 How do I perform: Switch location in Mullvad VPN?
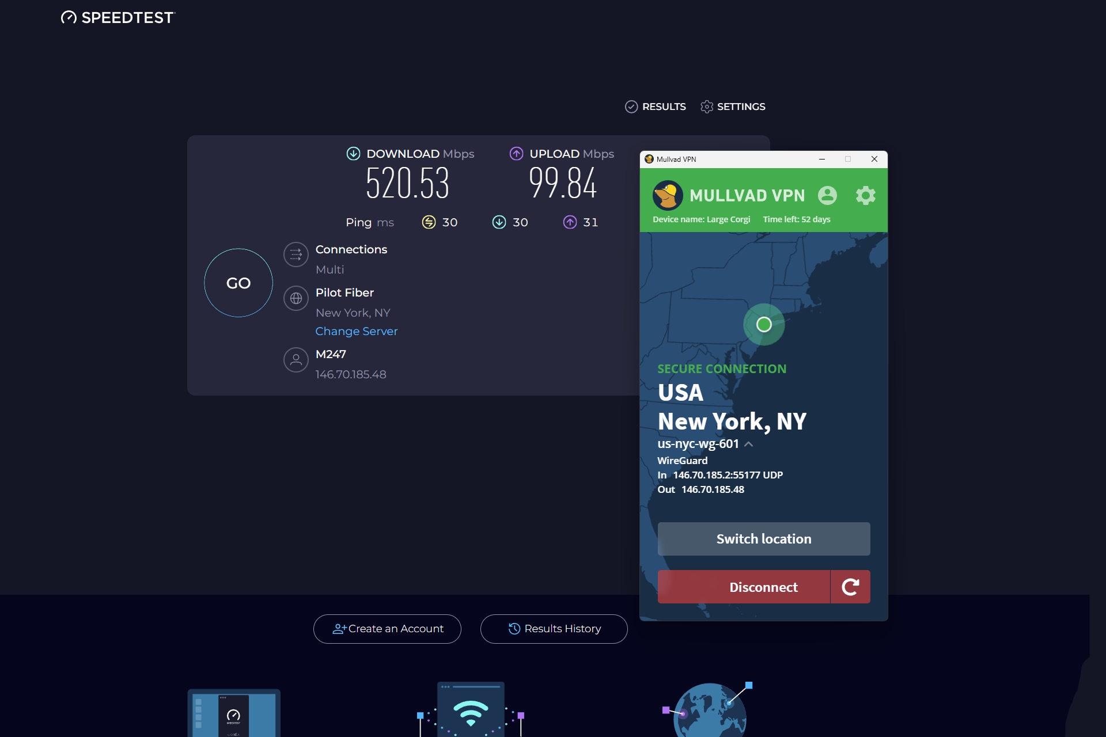click(763, 539)
